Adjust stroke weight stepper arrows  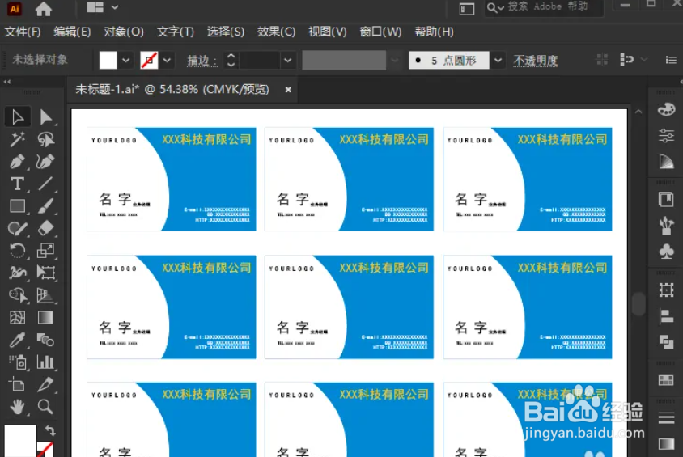click(x=231, y=60)
